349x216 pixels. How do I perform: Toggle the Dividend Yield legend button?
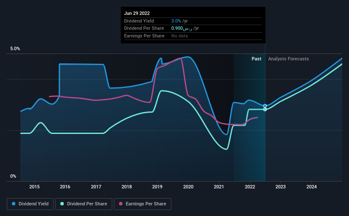30,204
